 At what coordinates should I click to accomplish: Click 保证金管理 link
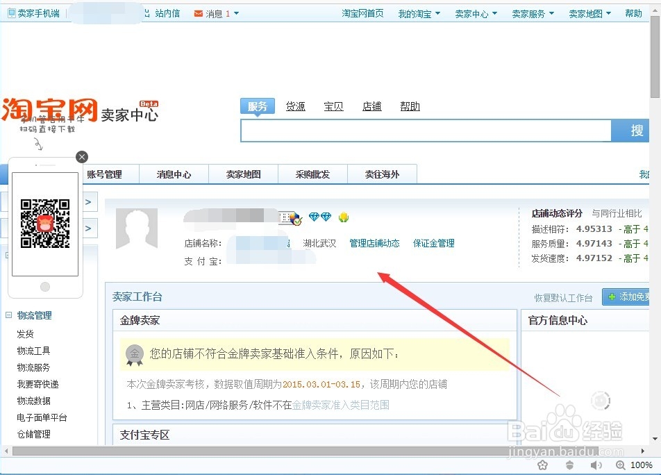[x=434, y=243]
